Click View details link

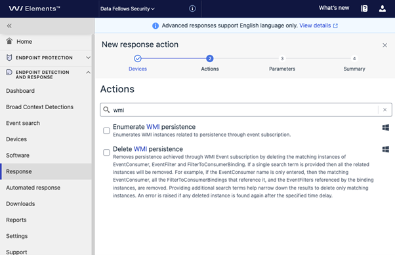point(315,25)
